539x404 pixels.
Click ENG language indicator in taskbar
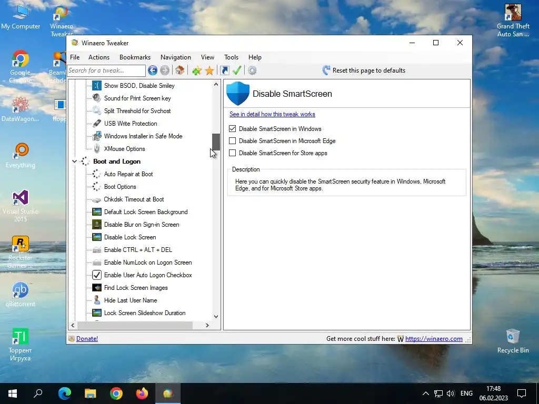(466, 393)
